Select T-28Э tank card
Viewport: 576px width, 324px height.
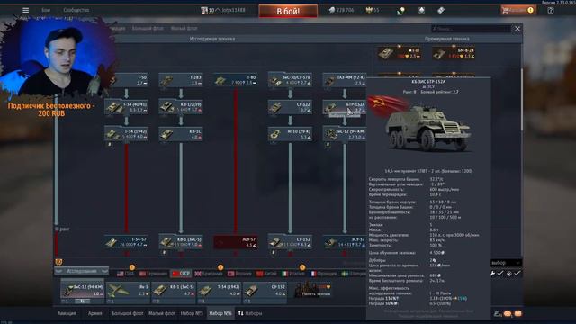coord(181,80)
